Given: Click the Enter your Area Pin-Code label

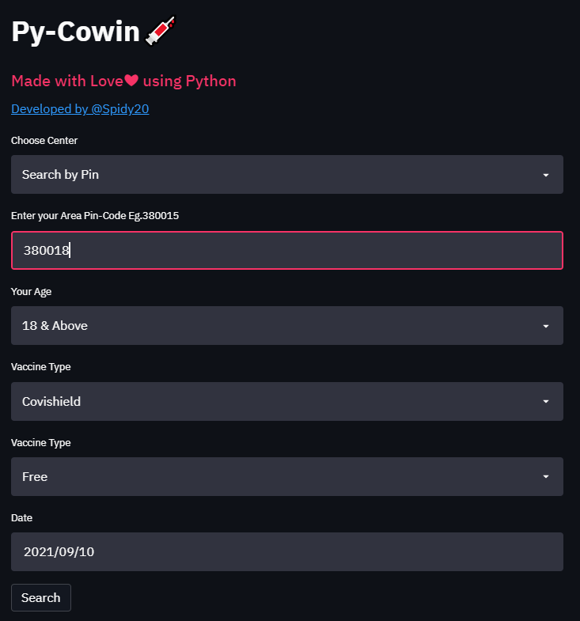Looking at the screenshot, I should click(95, 216).
